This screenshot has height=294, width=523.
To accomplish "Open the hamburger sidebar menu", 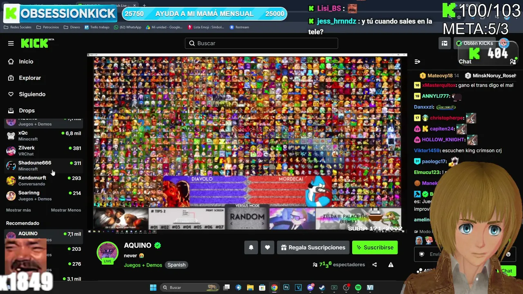I will 11,43.
